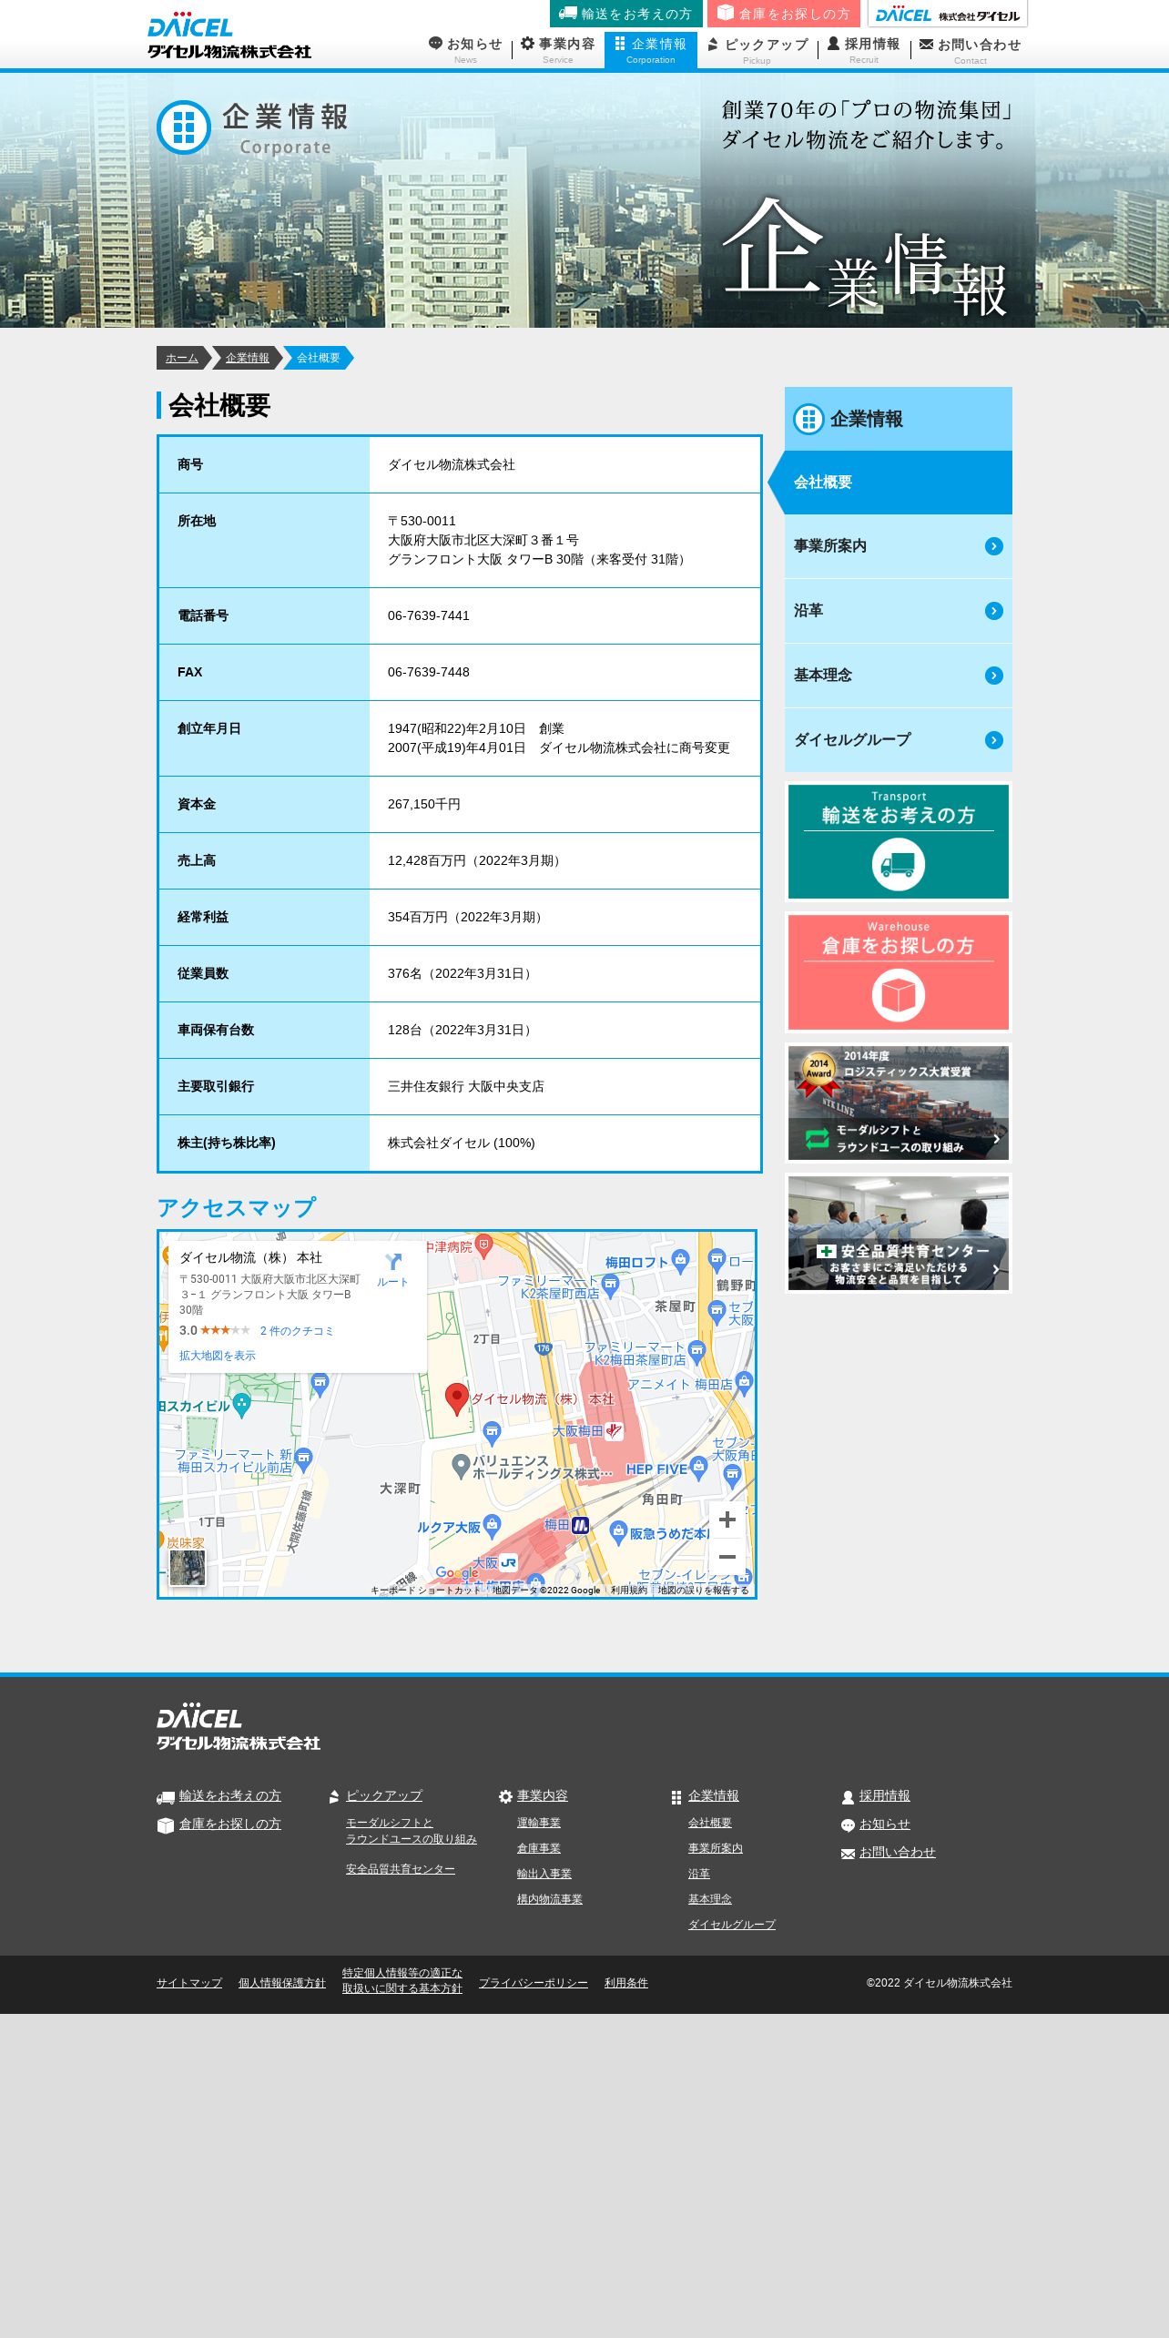Screen dimensions: 1169x2338
Task: Open the 利用条件 link
Action: pyautogui.click(x=626, y=1983)
